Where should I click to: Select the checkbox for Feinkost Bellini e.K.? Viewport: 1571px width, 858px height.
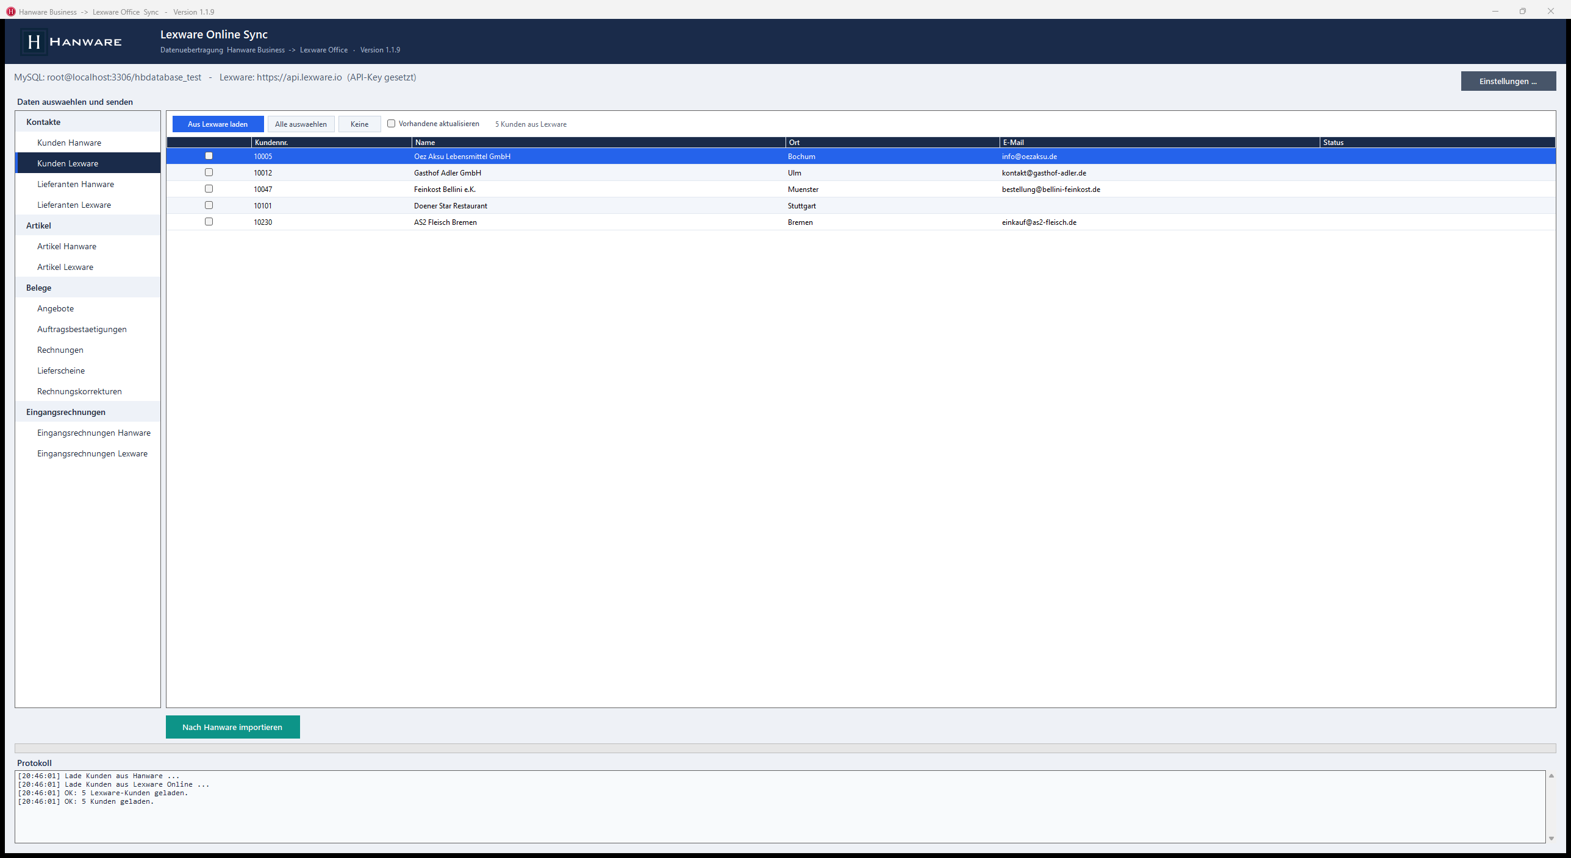209,189
